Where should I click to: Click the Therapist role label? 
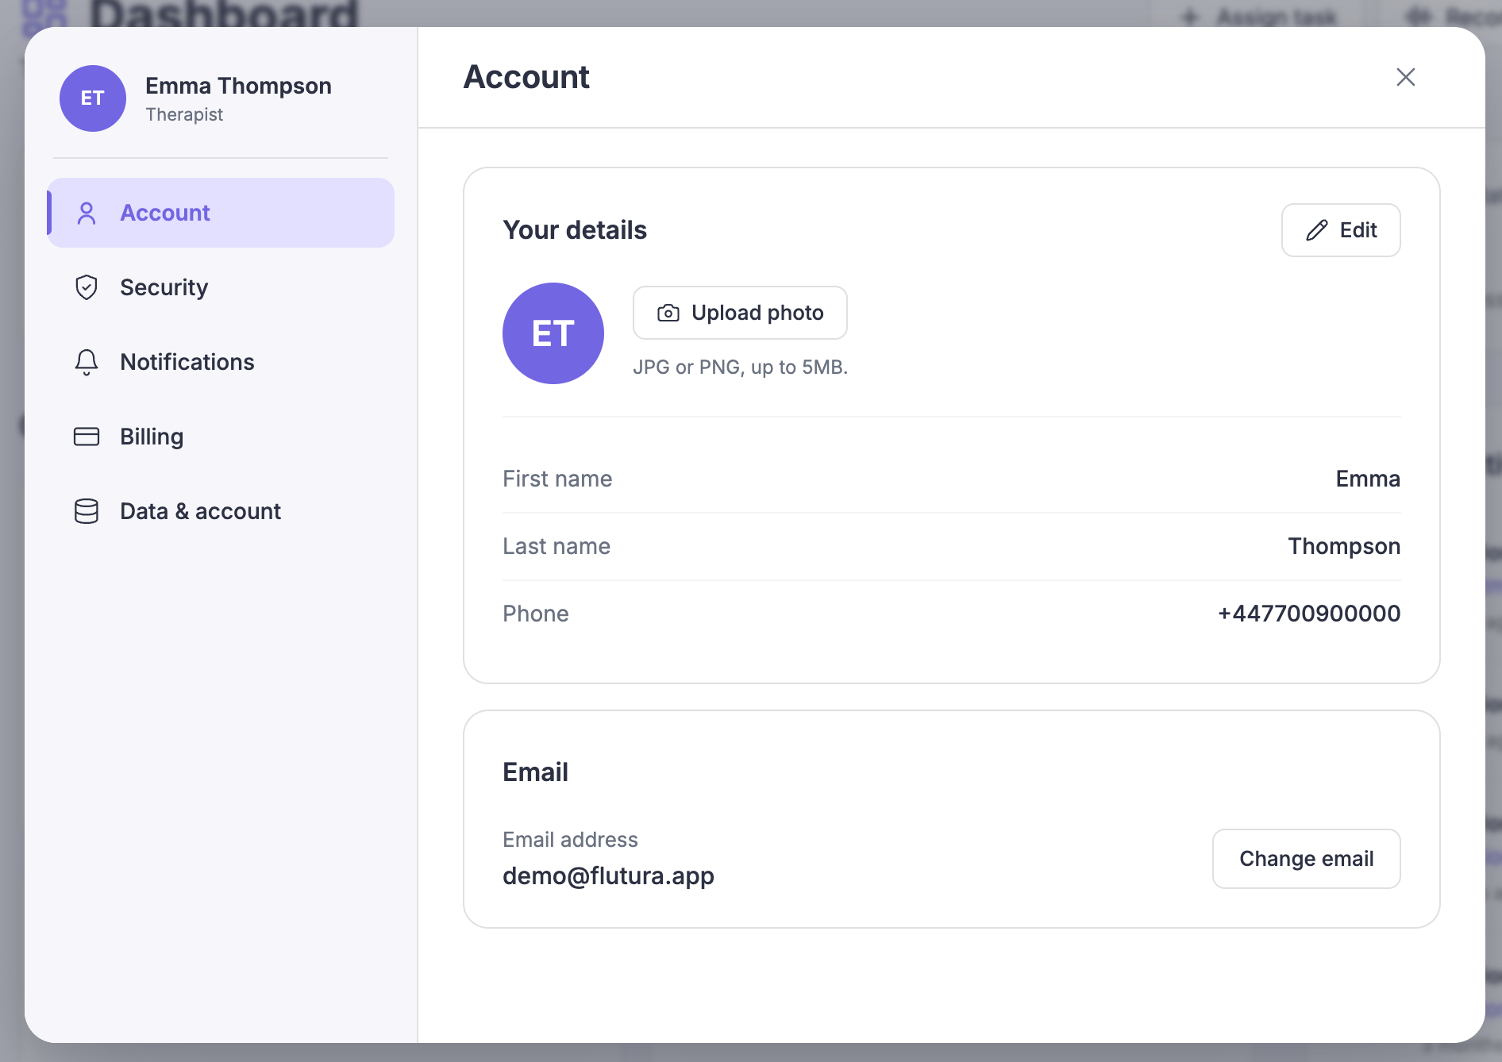pos(184,114)
